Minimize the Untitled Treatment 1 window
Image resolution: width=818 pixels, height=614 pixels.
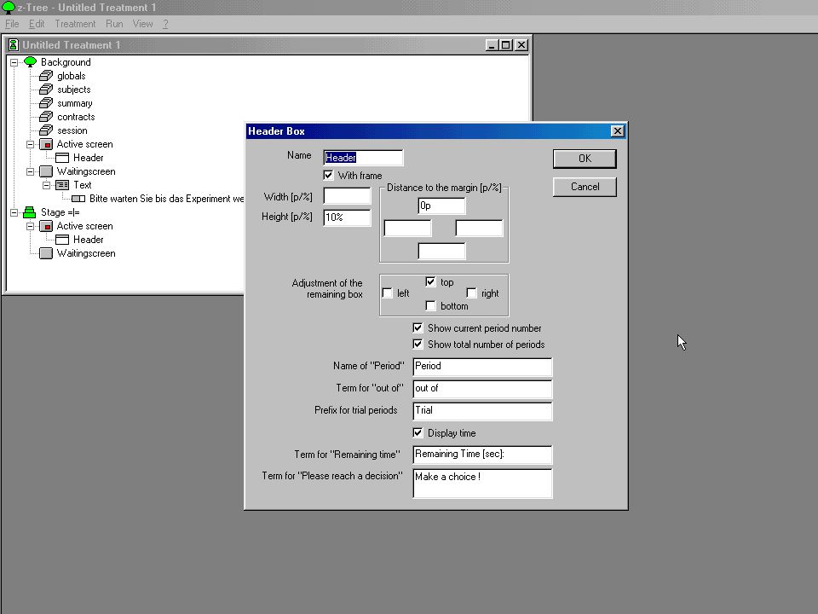tap(492, 45)
